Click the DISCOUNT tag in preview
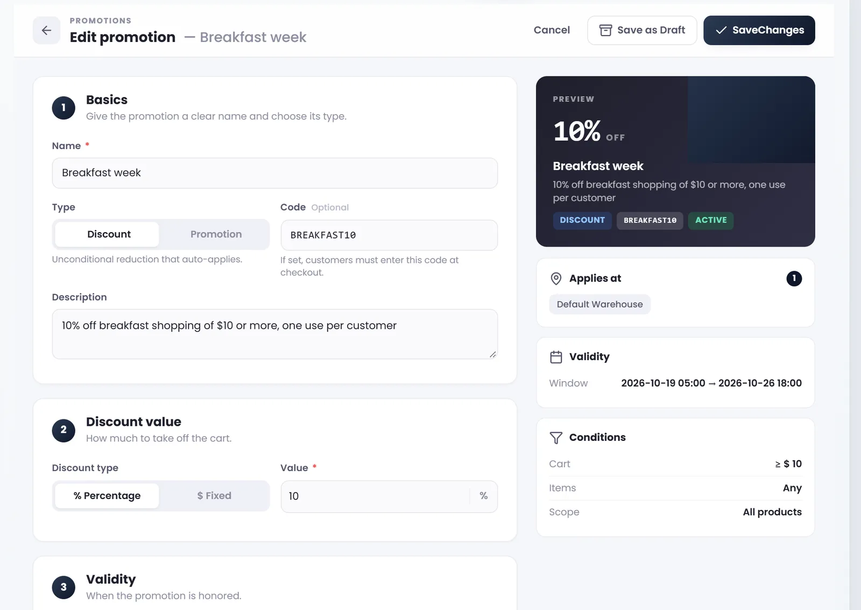861x610 pixels. tap(582, 220)
